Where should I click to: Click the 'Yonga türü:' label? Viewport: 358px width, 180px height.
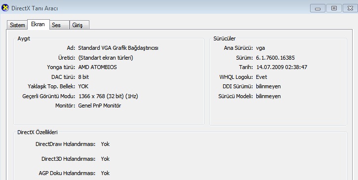[x=61, y=67]
